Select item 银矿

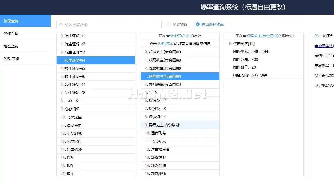coord(96,174)
